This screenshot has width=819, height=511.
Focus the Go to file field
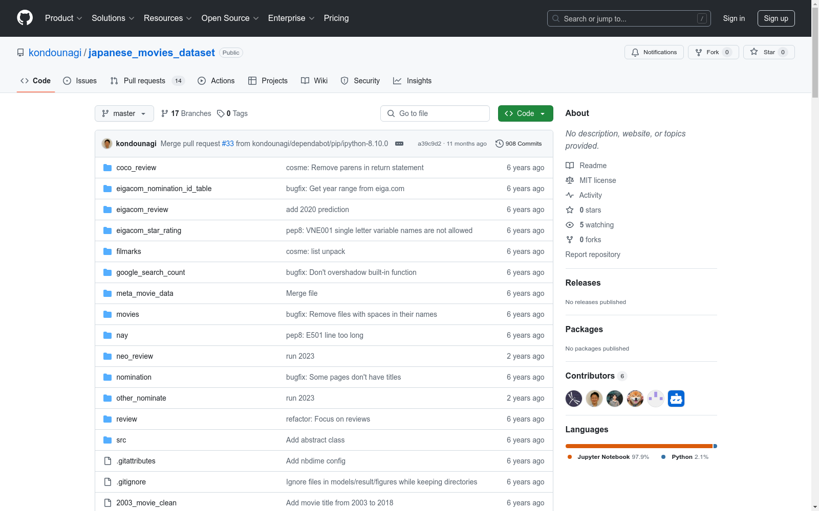tap(435, 113)
